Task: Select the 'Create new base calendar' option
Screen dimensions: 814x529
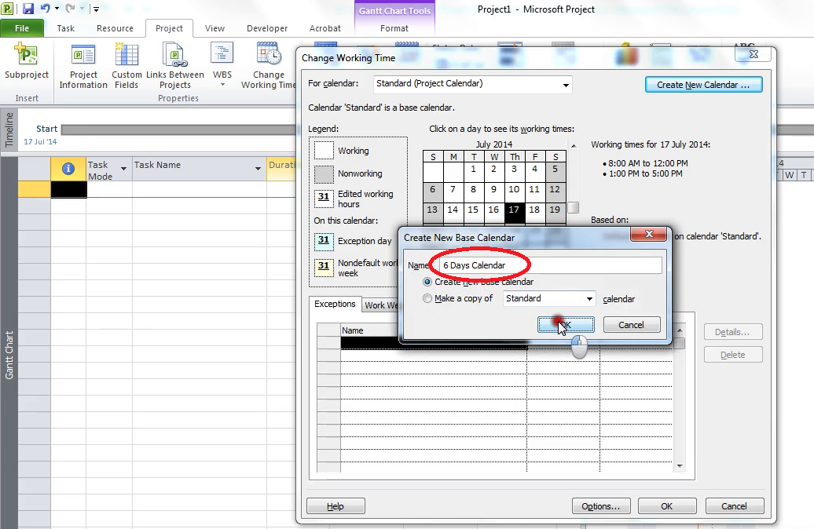Action: [x=427, y=282]
